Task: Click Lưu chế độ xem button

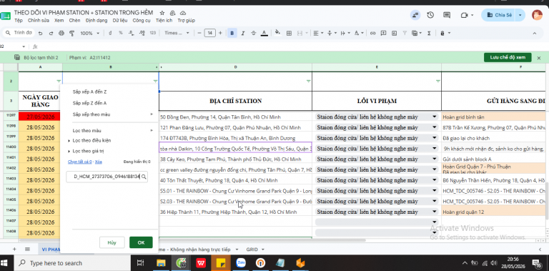Action: coord(508,57)
